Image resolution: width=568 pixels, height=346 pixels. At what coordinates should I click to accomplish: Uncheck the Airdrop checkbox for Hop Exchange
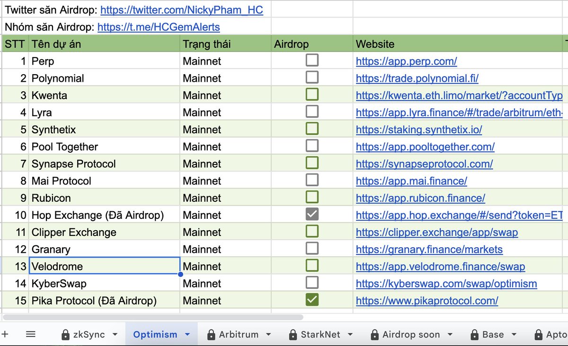[x=312, y=214]
